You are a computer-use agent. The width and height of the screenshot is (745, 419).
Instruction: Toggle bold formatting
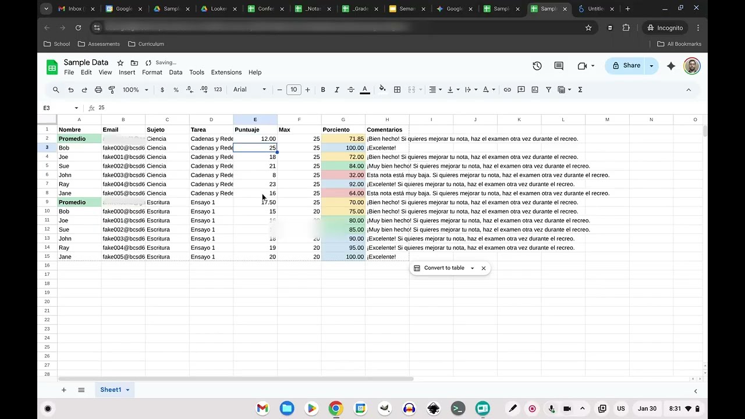coord(323,90)
